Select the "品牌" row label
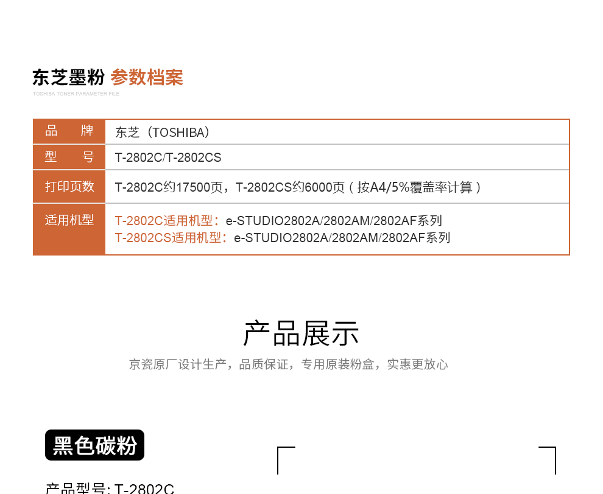The height and width of the screenshot is (494, 603). (x=69, y=131)
